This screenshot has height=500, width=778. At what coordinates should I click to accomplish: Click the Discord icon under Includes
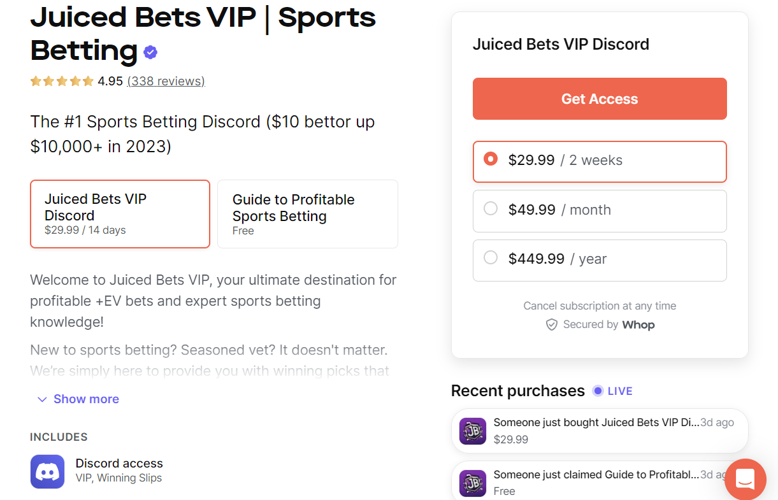pos(47,471)
